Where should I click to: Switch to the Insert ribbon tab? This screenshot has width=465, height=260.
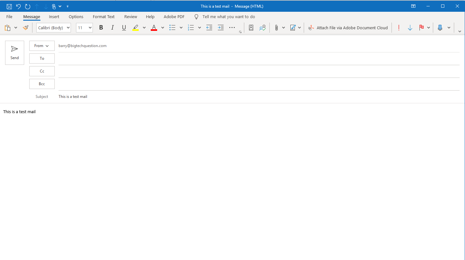pos(54,17)
